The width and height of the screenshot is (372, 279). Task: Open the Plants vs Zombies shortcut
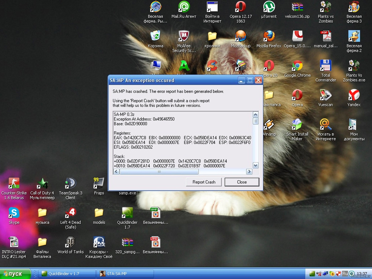point(326,12)
